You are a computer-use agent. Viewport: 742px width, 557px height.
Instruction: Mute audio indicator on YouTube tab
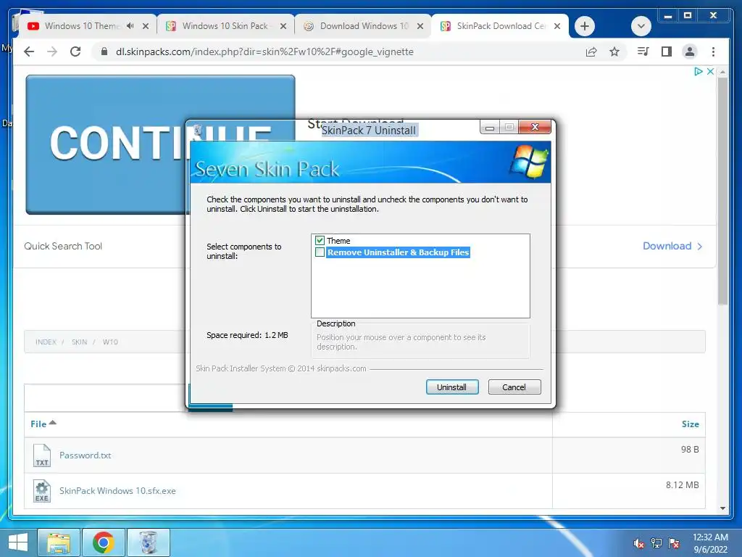point(130,26)
